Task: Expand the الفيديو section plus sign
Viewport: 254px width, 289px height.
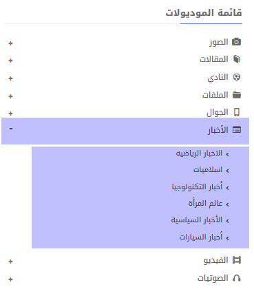Action: [x=10, y=261]
